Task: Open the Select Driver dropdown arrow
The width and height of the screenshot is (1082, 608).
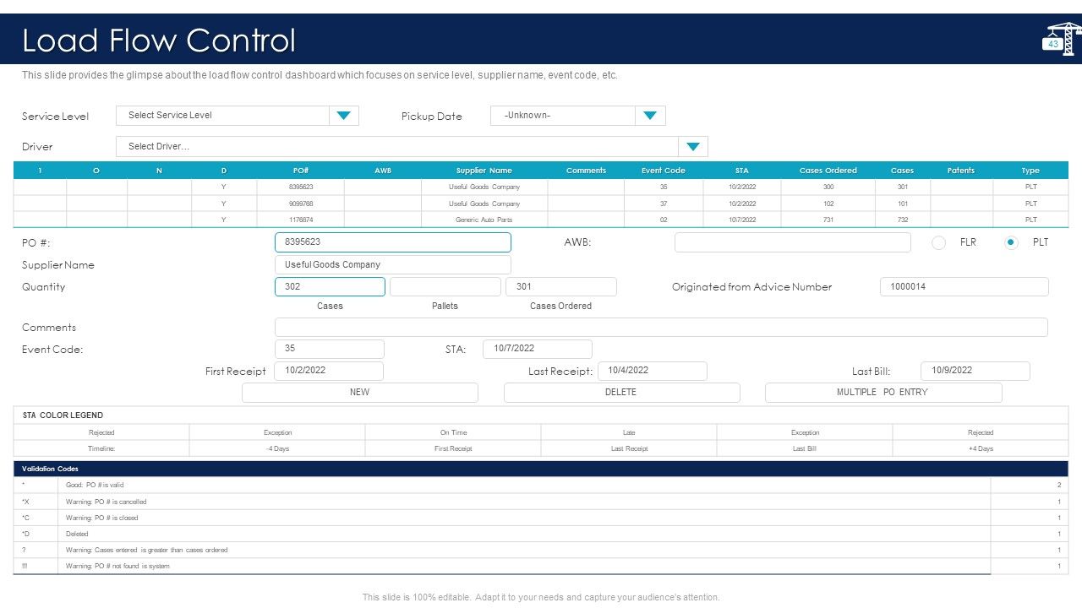Action: click(693, 147)
